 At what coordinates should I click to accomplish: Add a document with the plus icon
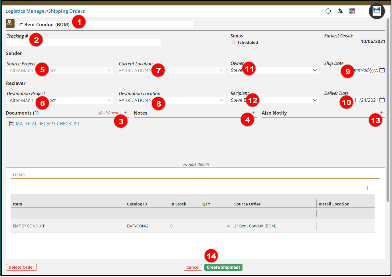pos(126,113)
